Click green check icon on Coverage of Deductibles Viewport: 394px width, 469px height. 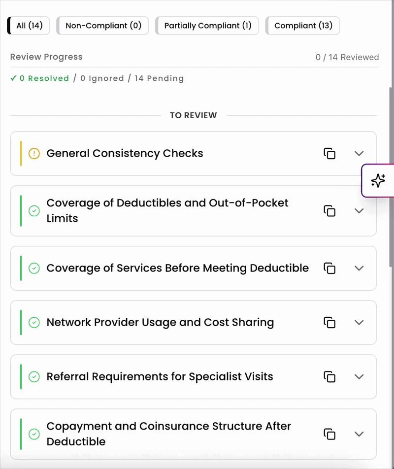tap(34, 211)
